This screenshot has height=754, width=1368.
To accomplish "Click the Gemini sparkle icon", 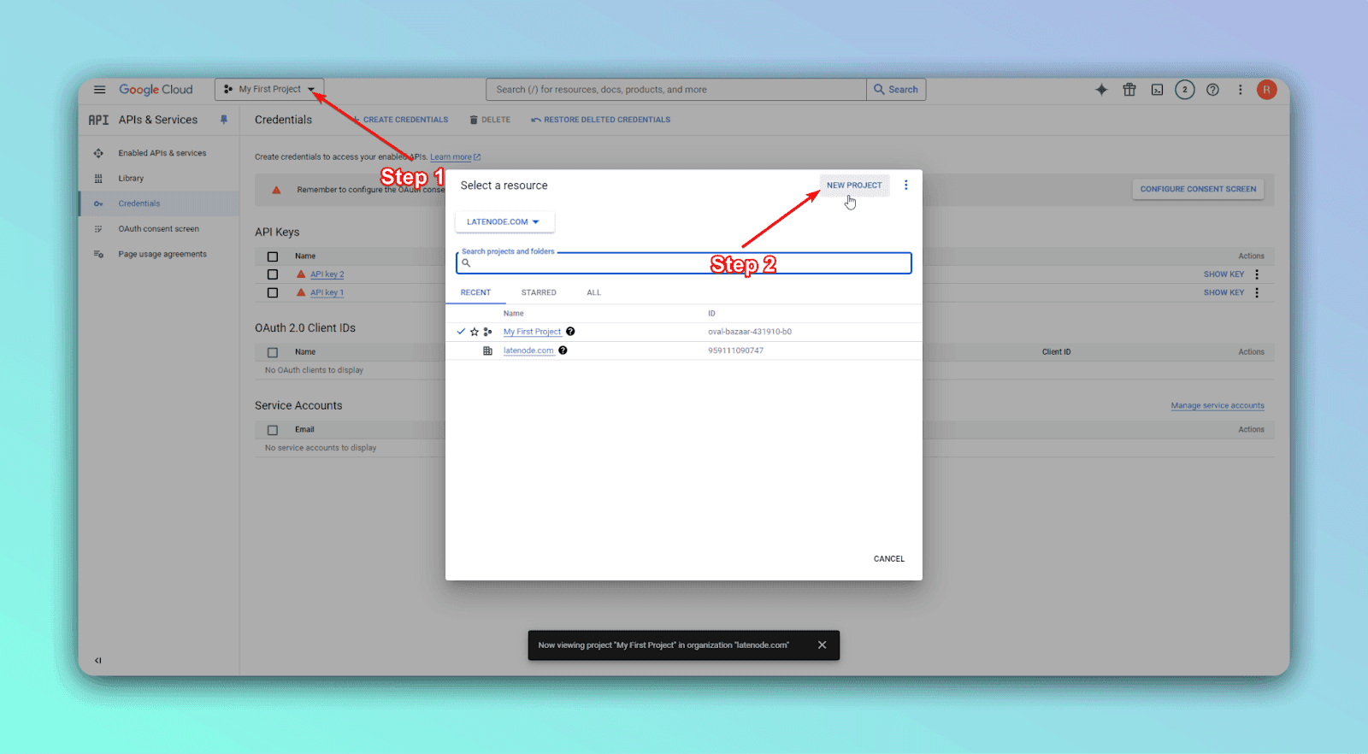I will (1101, 90).
